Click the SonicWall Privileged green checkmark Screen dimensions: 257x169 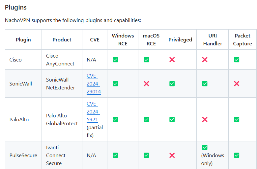[x=172, y=84]
